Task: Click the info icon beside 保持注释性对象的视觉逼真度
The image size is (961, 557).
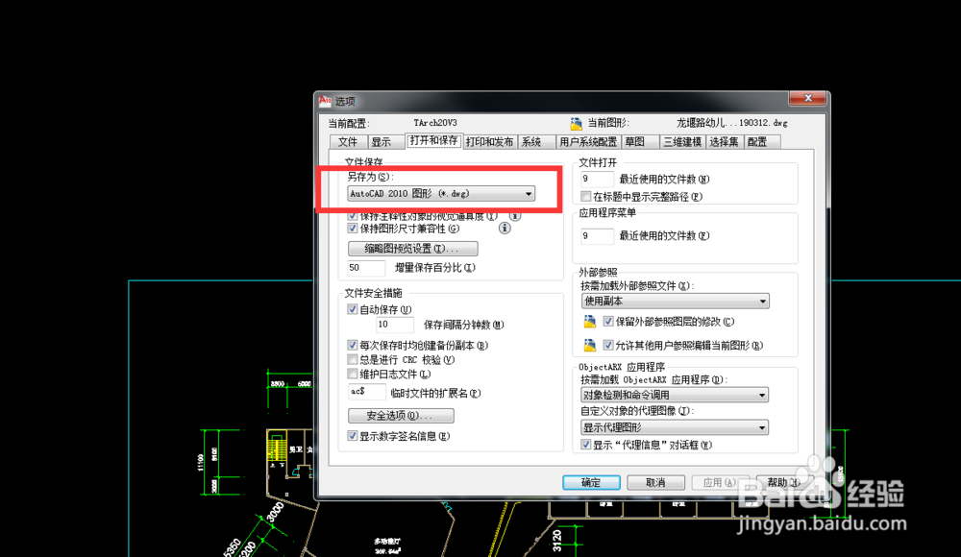Action: point(515,216)
